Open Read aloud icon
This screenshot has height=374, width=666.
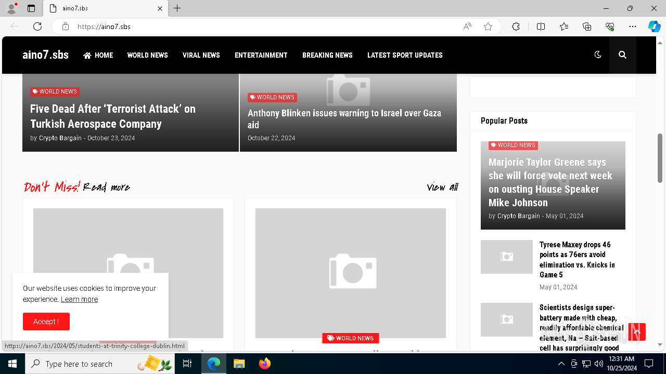[467, 26]
